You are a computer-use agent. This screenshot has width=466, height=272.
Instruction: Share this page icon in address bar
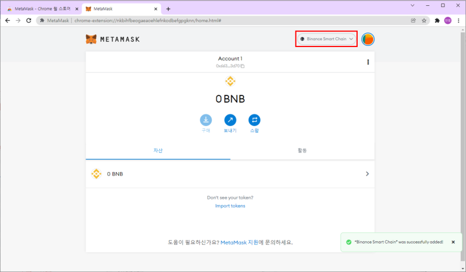click(413, 20)
